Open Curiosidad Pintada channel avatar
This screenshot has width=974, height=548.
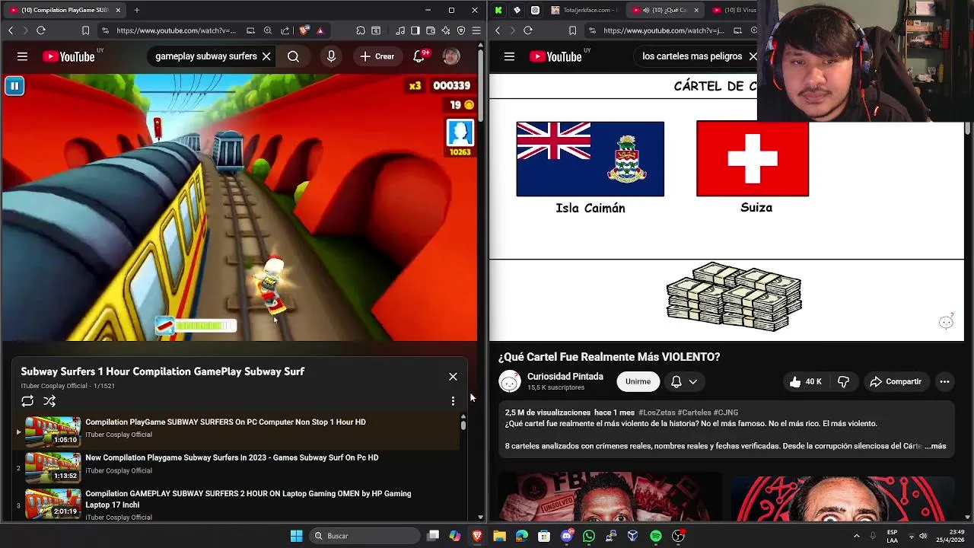[x=510, y=382]
